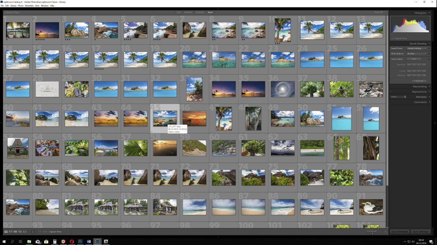Open Calculator from taskbar
The width and height of the screenshot is (437, 245).
pyautogui.click(x=55, y=242)
